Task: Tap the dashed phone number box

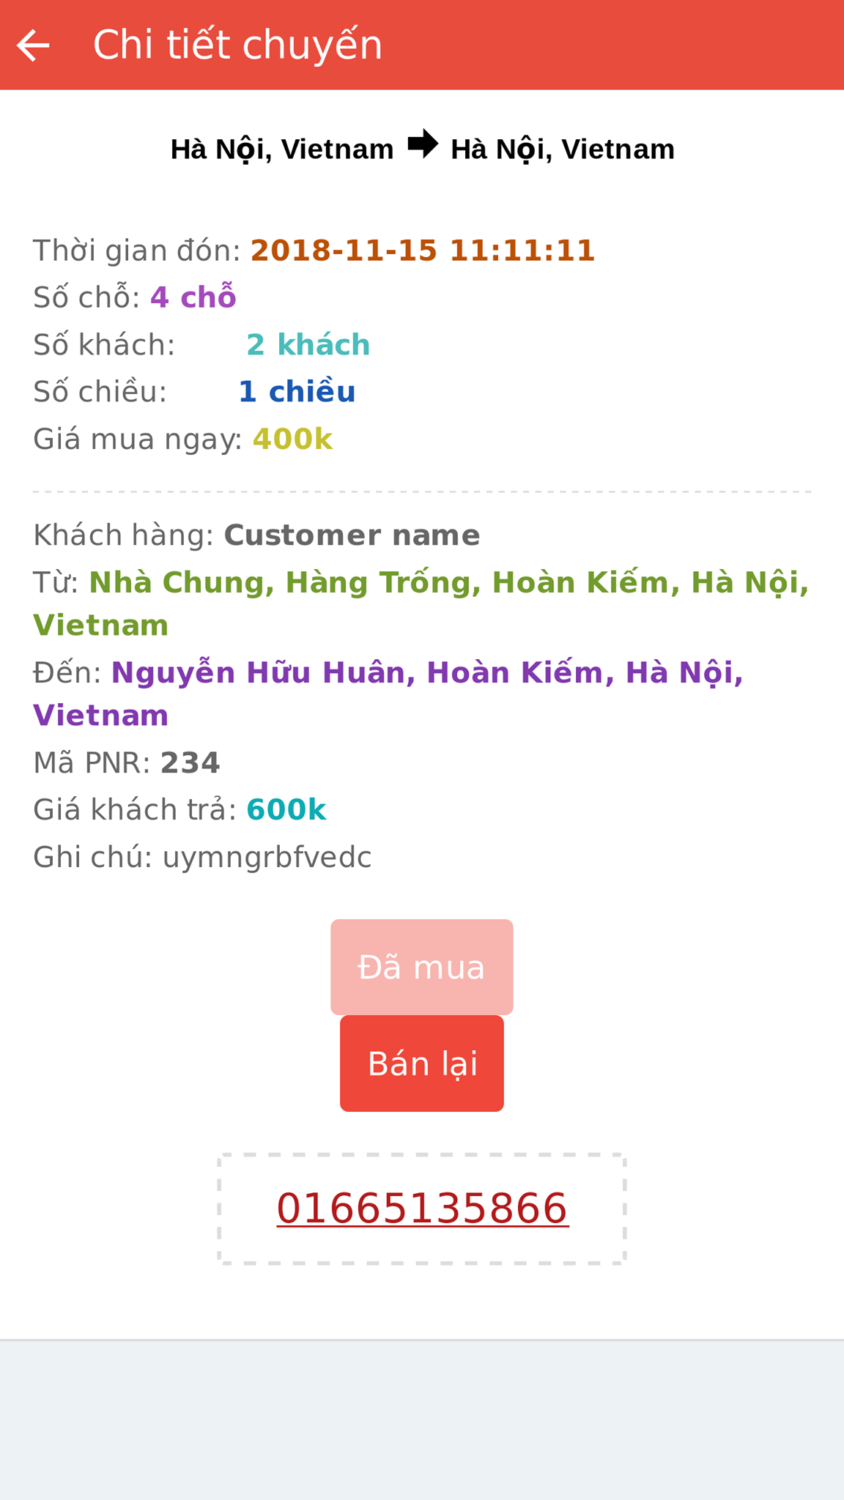Action: pos(422,1209)
